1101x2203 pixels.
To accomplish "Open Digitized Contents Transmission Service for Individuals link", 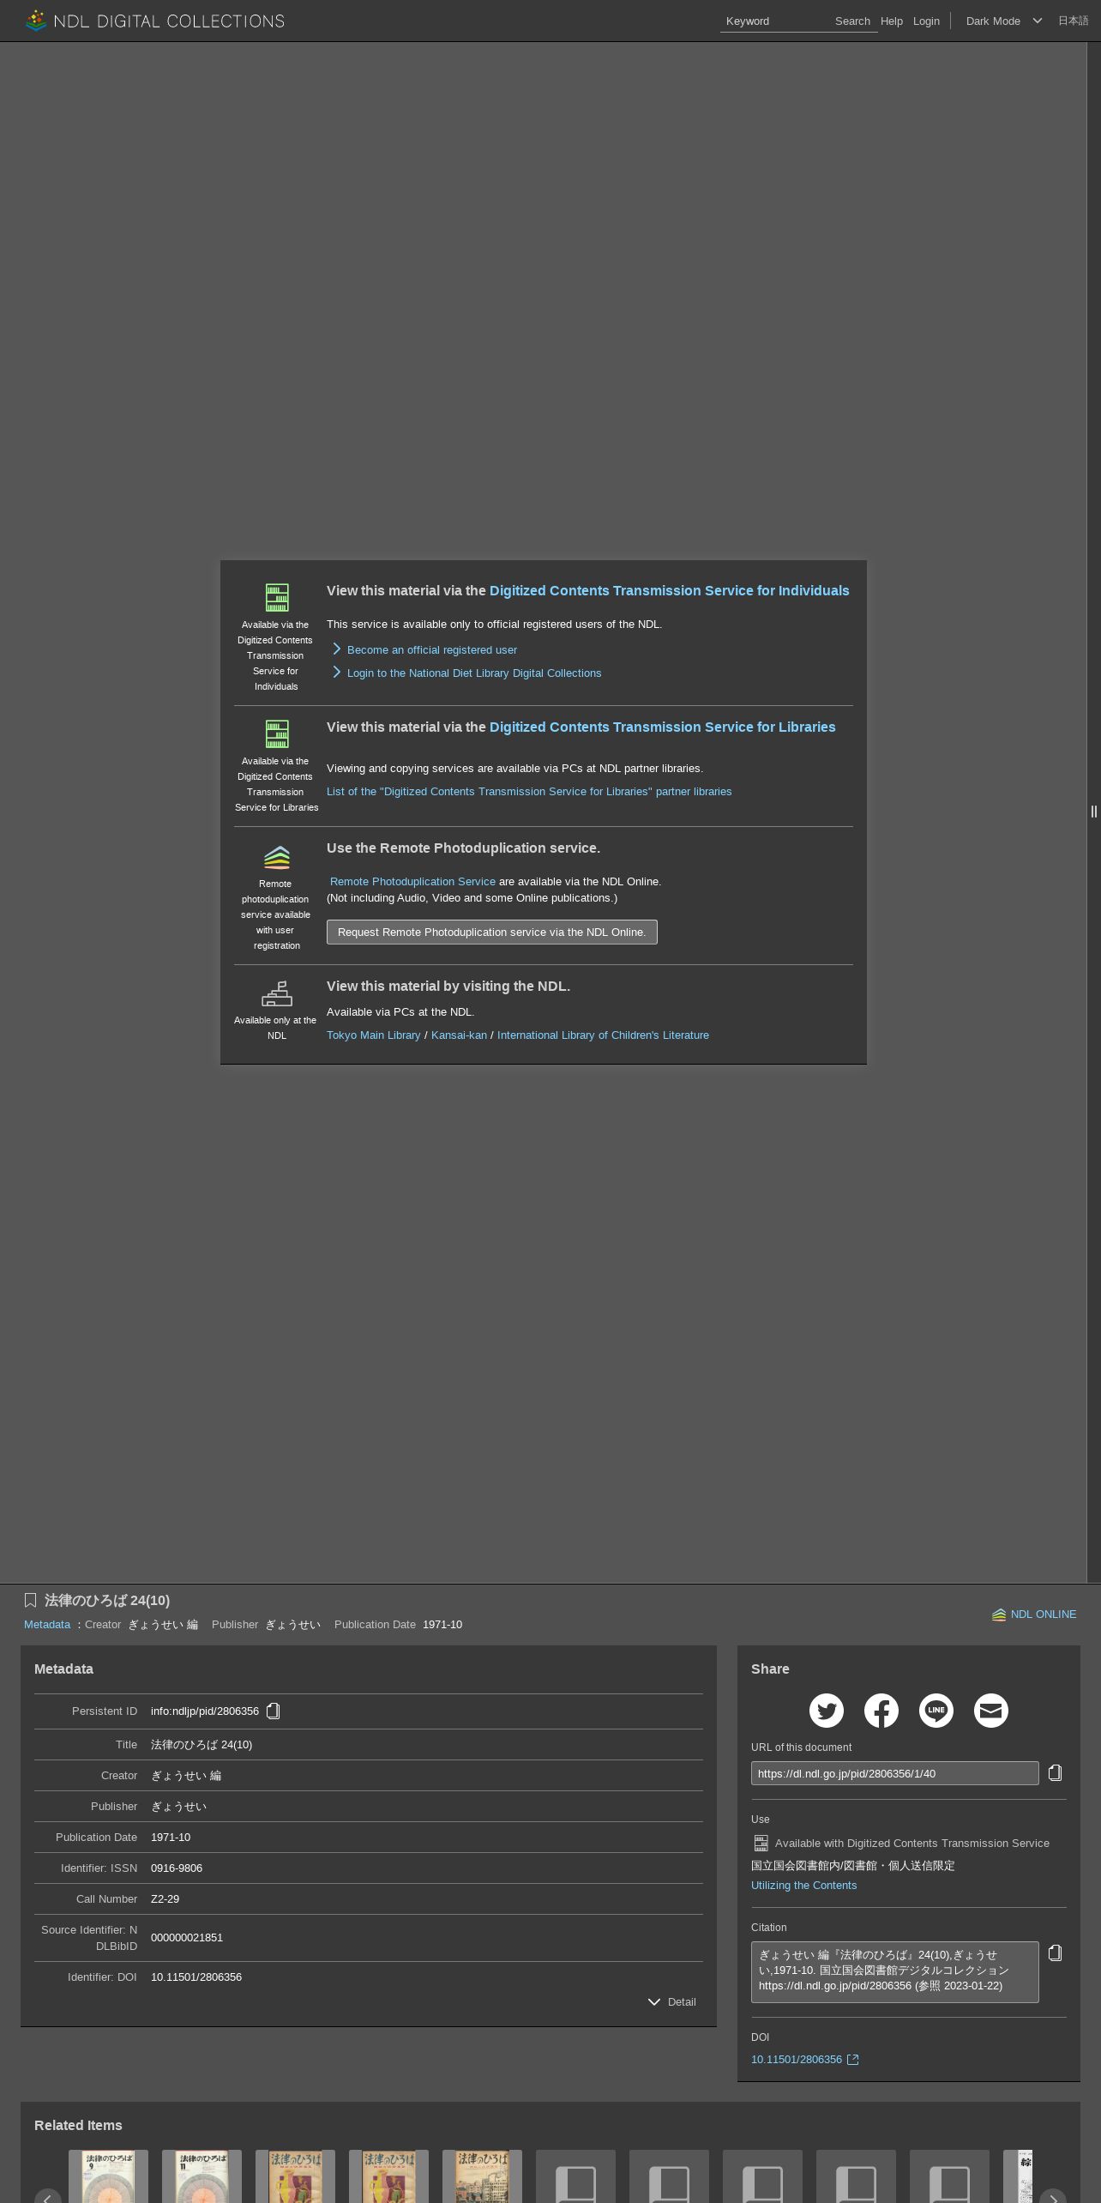I will coord(669,590).
